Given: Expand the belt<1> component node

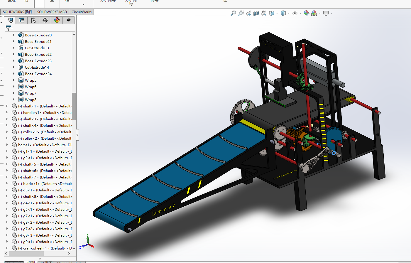Looking at the screenshot, I should tap(7, 145).
